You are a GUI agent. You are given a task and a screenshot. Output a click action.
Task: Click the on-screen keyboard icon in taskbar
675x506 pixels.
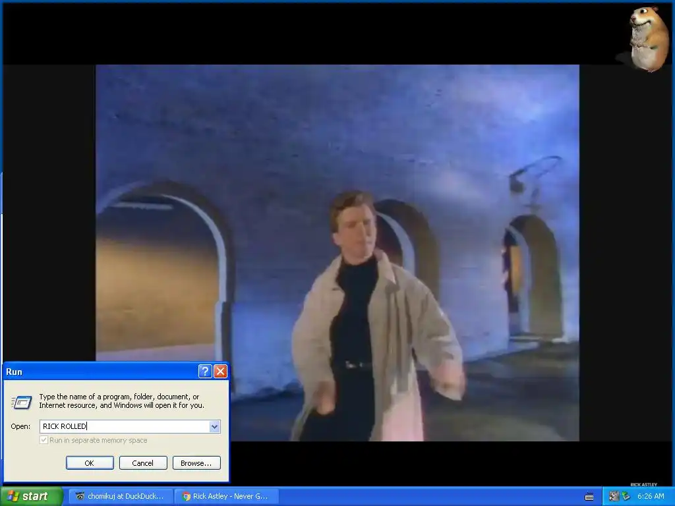(589, 497)
